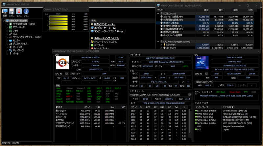The width and height of the screenshot is (263, 146).
Task: Click the Ryzen logo image
Action: [x=62, y=63]
